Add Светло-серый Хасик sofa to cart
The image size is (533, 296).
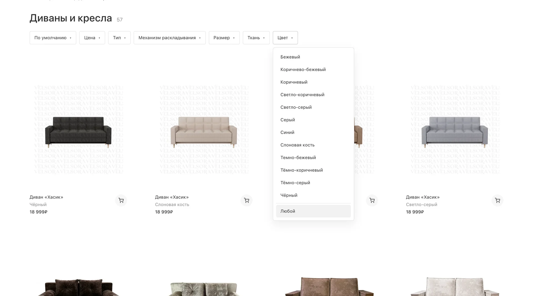click(x=497, y=200)
